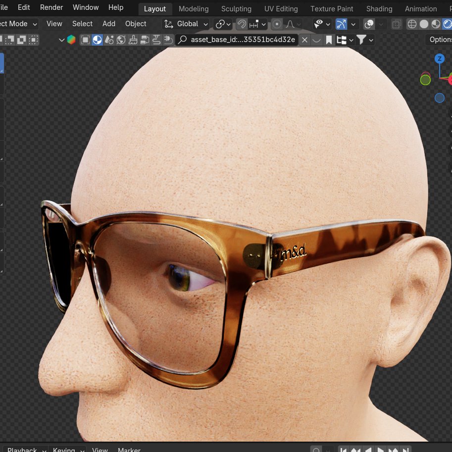Select the Materials asset type sphere icon
452x452 pixels.
(x=97, y=40)
